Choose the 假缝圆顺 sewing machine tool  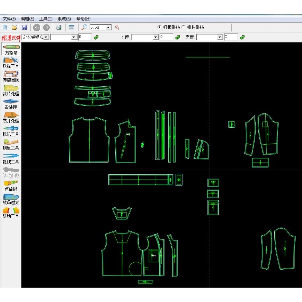11,77
